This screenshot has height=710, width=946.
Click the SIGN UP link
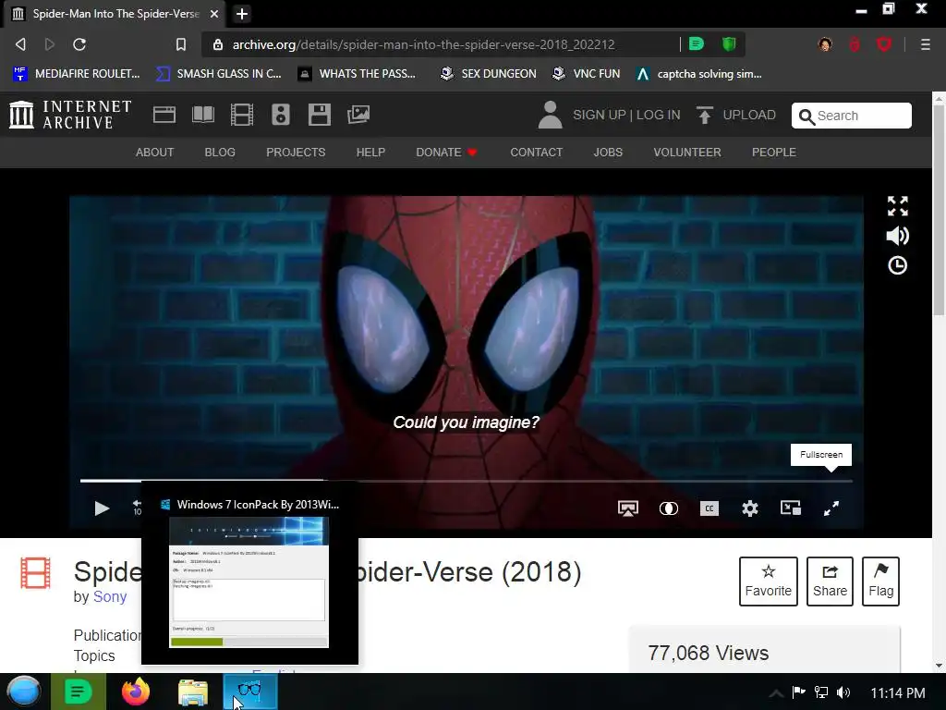[599, 115]
